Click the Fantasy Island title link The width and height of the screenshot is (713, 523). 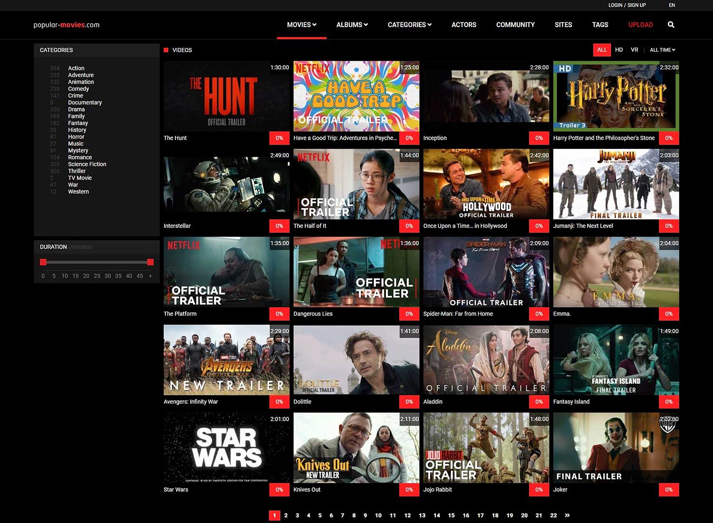[571, 402]
